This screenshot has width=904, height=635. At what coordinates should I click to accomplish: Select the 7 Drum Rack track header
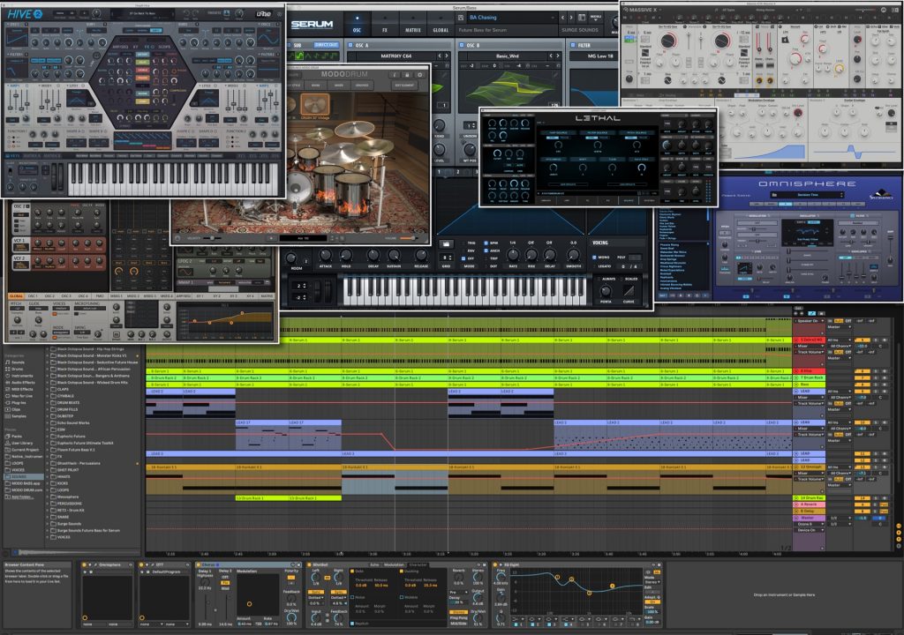click(x=809, y=378)
